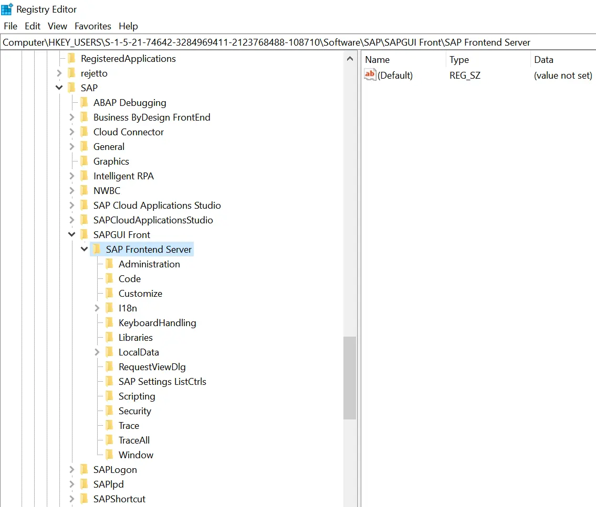Click the tree pane vertical scrollbar thumb
Image resolution: width=596 pixels, height=507 pixels.
pos(350,378)
